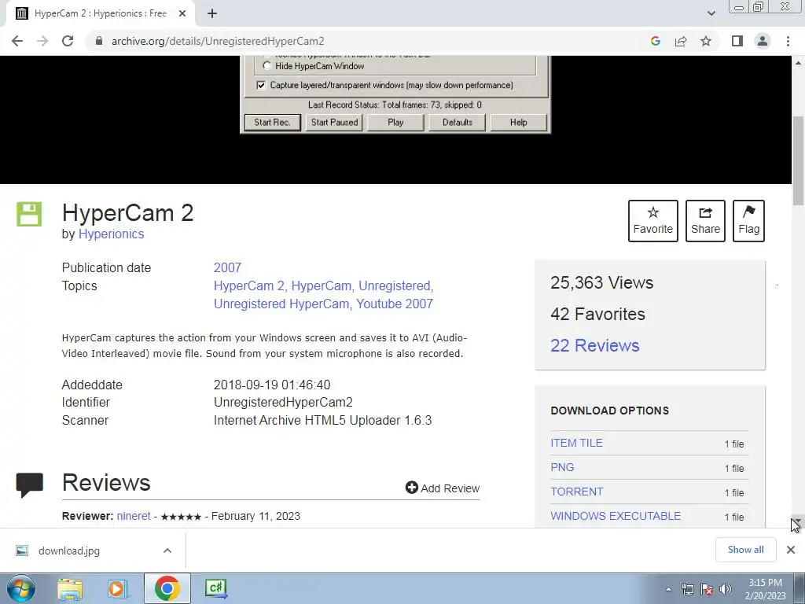Share this page from address bar
This screenshot has height=604, width=805.
[681, 41]
